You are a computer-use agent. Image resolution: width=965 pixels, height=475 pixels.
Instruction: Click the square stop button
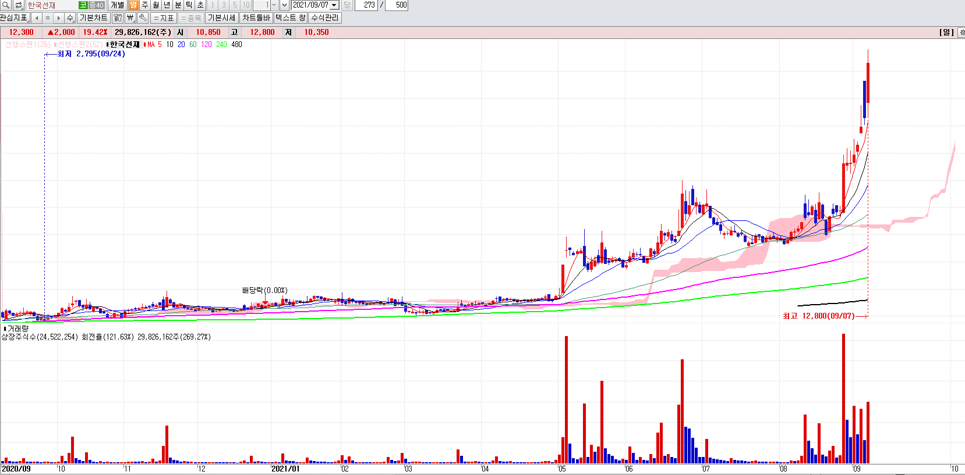click(48, 18)
